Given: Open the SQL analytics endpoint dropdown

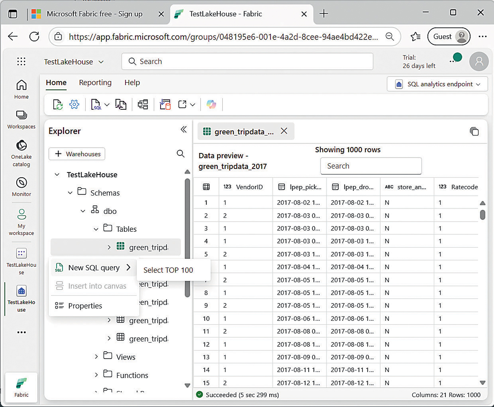Looking at the screenshot, I should pos(437,84).
